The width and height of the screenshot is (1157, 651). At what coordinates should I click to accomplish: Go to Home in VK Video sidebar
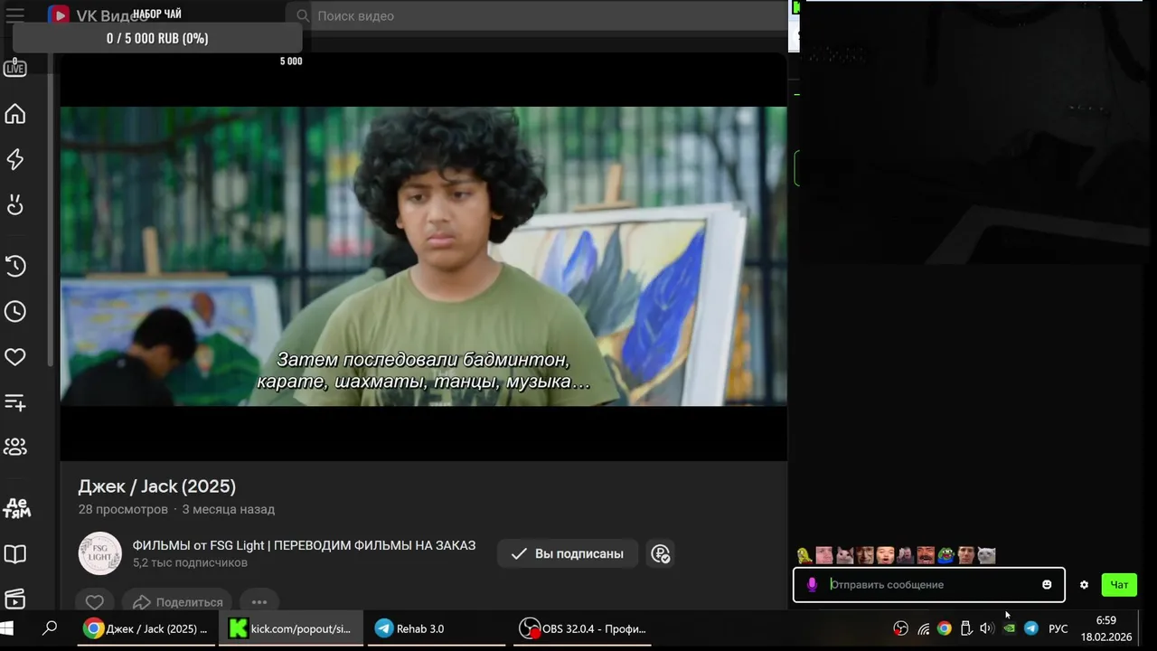14,114
